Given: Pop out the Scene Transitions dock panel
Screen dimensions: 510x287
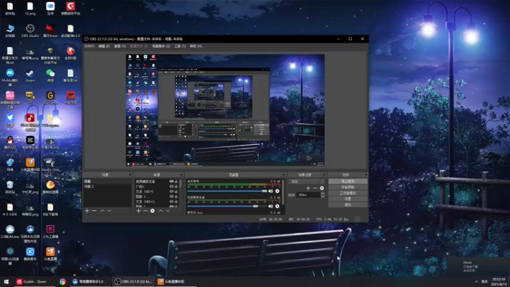Looking at the screenshot, I should (x=324, y=175).
